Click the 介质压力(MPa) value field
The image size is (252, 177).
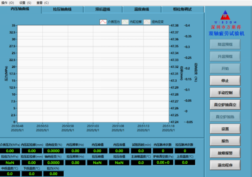pyautogui.click(x=10, y=151)
